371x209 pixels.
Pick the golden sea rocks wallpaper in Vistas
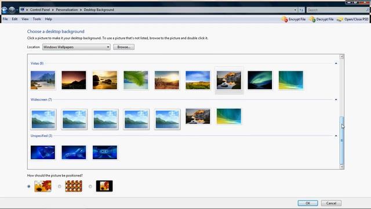(x=105, y=80)
